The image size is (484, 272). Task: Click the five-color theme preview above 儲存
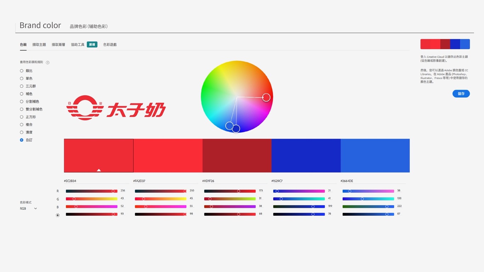click(x=445, y=44)
